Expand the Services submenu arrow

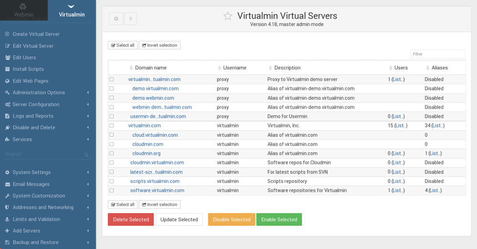pyautogui.click(x=88, y=139)
